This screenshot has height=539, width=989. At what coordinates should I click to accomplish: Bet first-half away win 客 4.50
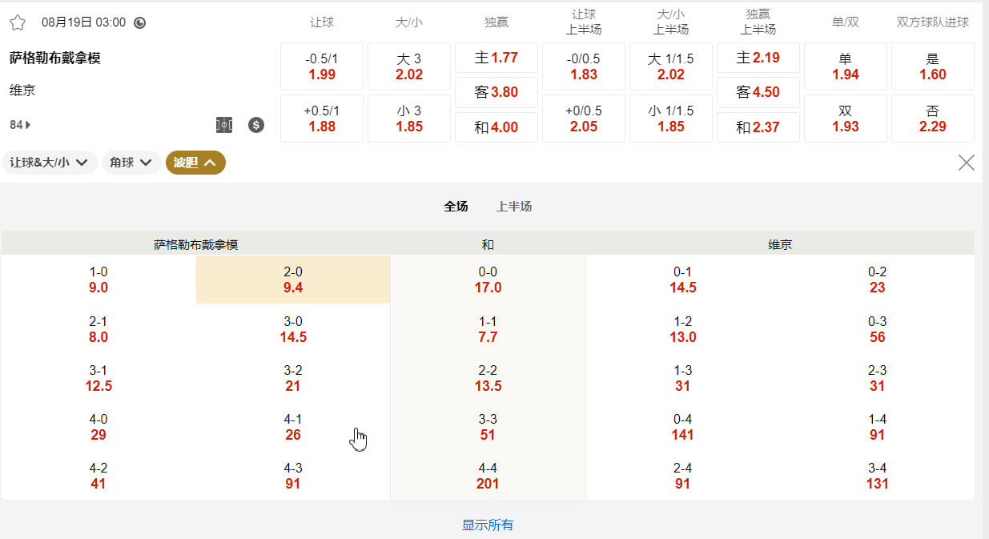[x=758, y=92]
